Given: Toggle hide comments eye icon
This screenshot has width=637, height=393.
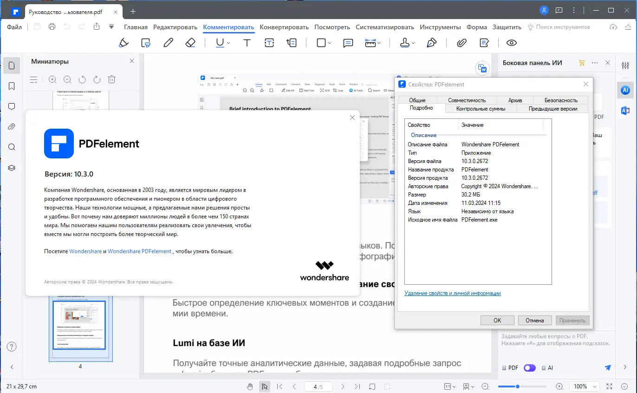Looking at the screenshot, I should pyautogui.click(x=511, y=43).
